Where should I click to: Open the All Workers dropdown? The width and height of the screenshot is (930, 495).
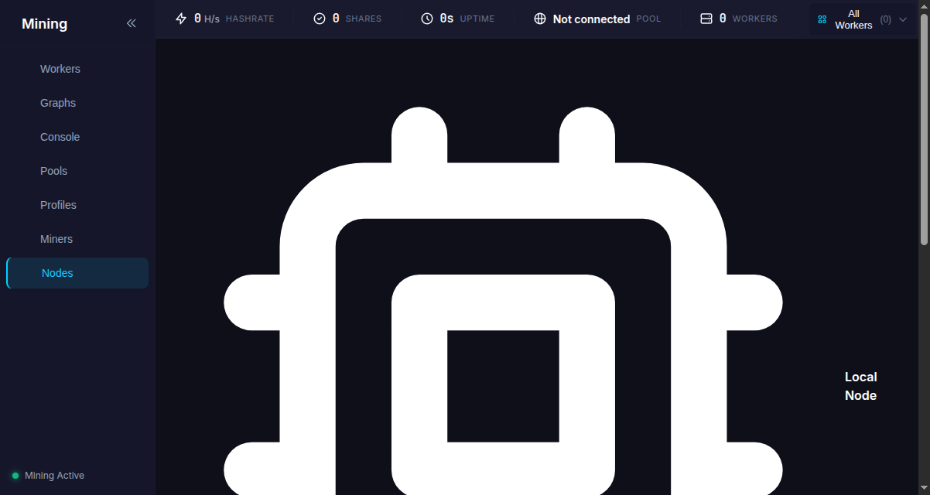[853, 19]
